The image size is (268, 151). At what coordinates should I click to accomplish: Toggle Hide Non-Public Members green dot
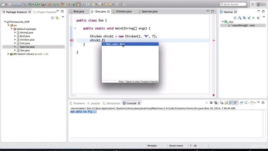(253, 18)
